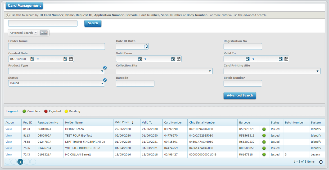Refresh the results using the circular refresh icon
This screenshot has width=329, height=170.
[321, 162]
